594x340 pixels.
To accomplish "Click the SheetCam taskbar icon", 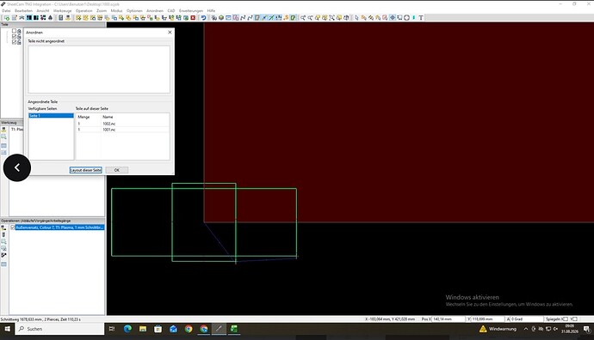I will [x=219, y=329].
